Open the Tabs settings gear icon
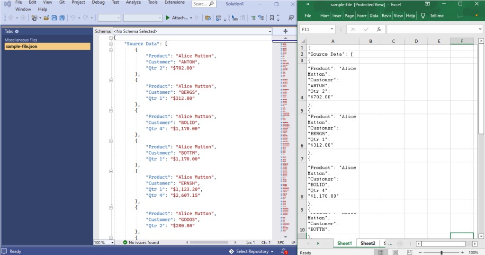 pos(17,31)
